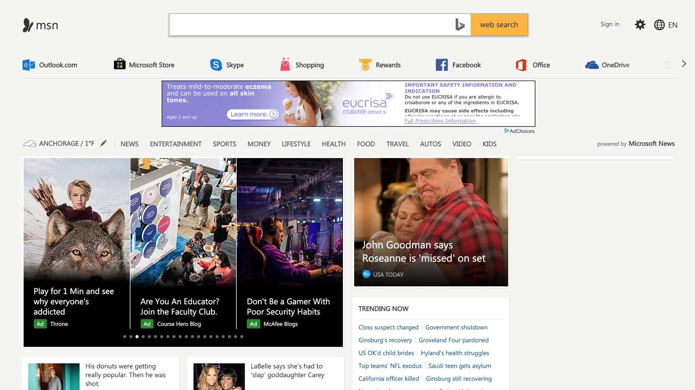Open Hyland's health struggles link

pos(455,353)
